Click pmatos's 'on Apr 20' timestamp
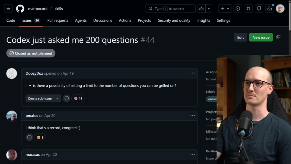 (x=47, y=115)
